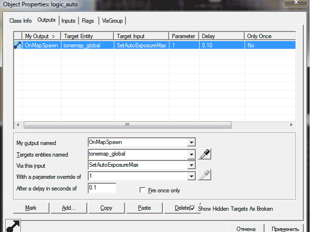Switch to the Class Info tab
This screenshot has width=310, height=232.
point(21,21)
